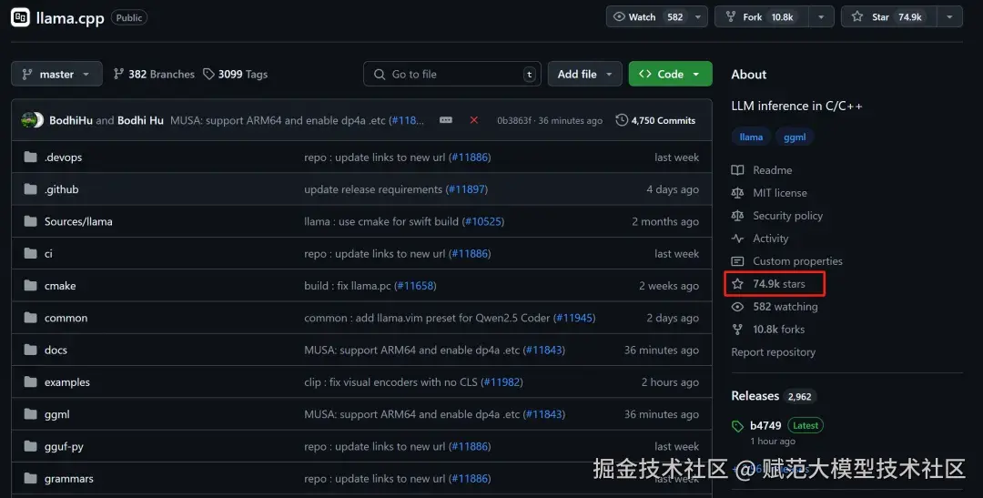Click the folder icon beside common
The height and width of the screenshot is (498, 983).
30,318
